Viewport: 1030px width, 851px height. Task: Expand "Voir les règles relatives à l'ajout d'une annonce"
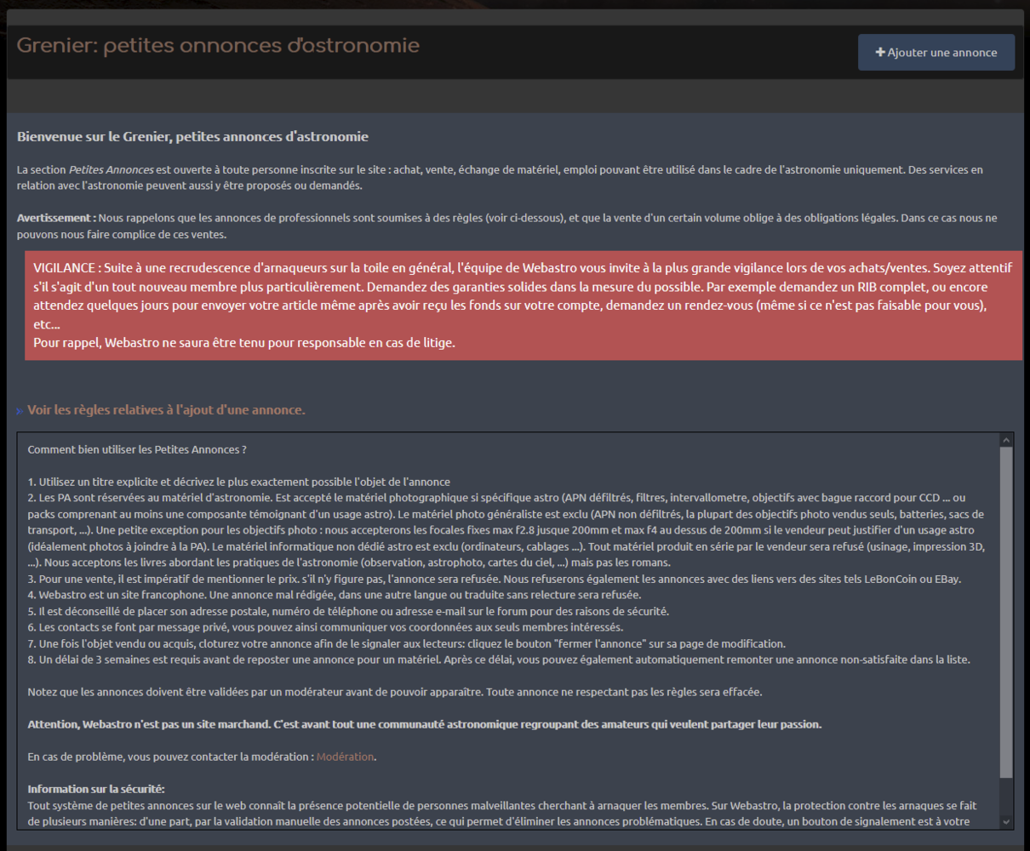166,410
